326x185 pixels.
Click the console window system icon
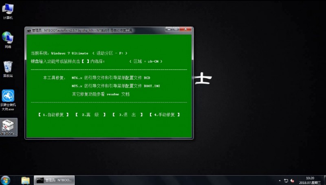[x=29, y=30]
